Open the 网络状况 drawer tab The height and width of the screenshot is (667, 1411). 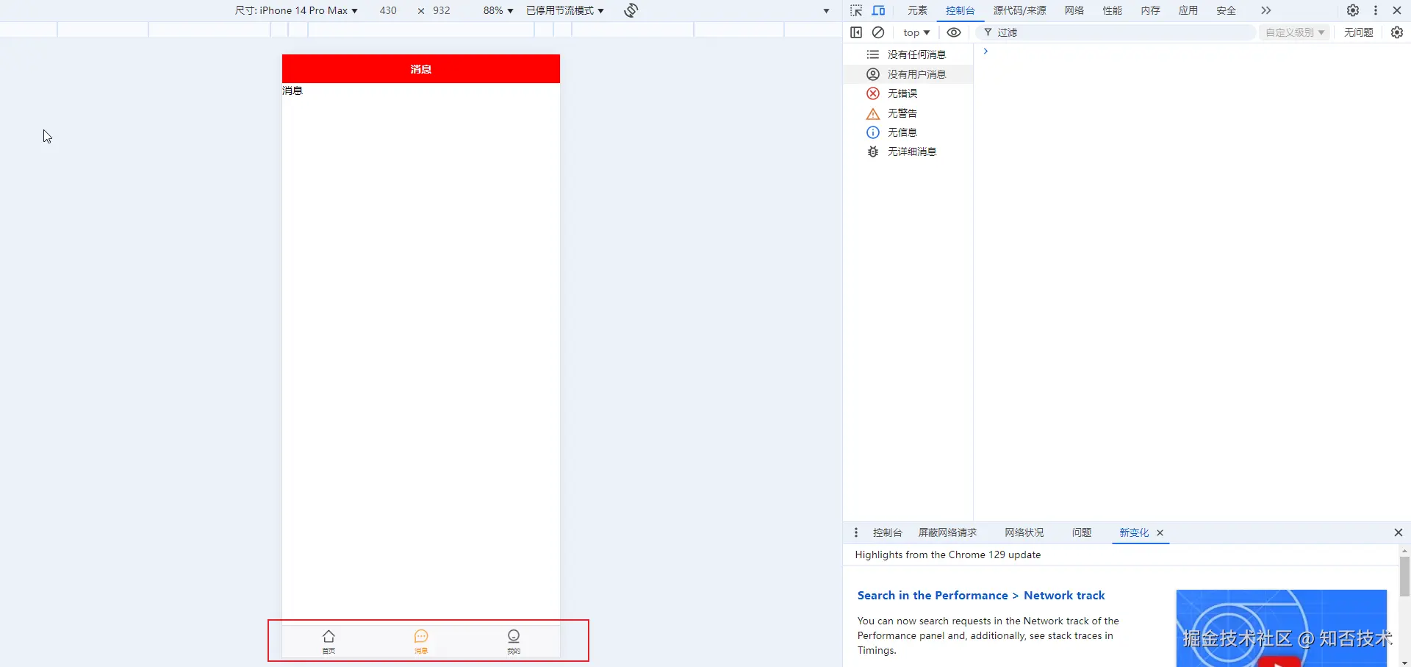(x=1024, y=532)
